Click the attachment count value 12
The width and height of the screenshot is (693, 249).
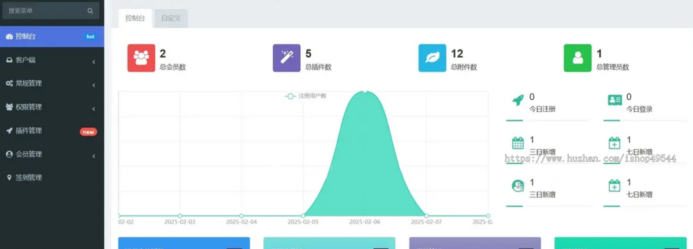(457, 54)
